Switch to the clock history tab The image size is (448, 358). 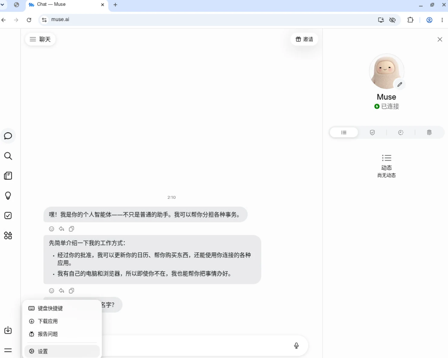pyautogui.click(x=401, y=132)
